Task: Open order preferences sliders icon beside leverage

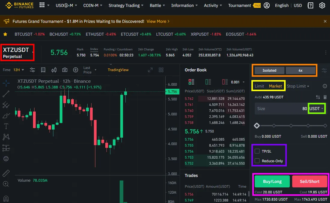Action: coord(324,71)
